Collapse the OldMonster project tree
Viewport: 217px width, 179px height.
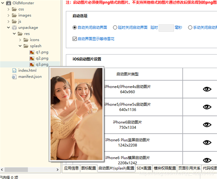click(3, 3)
